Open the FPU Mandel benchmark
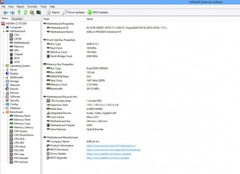Image resolution: width=240 pixels, height=174 pixels. tap(21, 158)
